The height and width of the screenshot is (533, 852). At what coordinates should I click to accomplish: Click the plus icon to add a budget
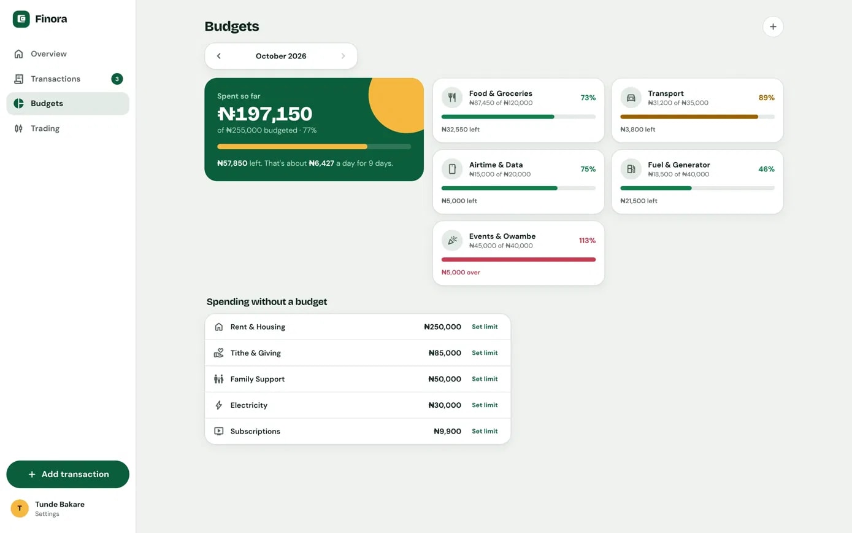[773, 26]
